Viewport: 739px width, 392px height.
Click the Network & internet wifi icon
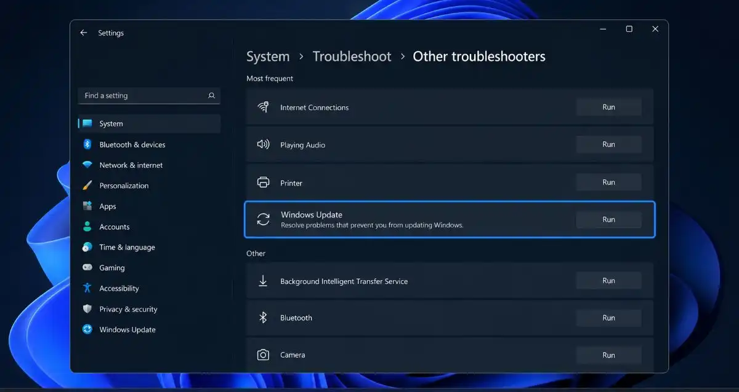point(87,165)
